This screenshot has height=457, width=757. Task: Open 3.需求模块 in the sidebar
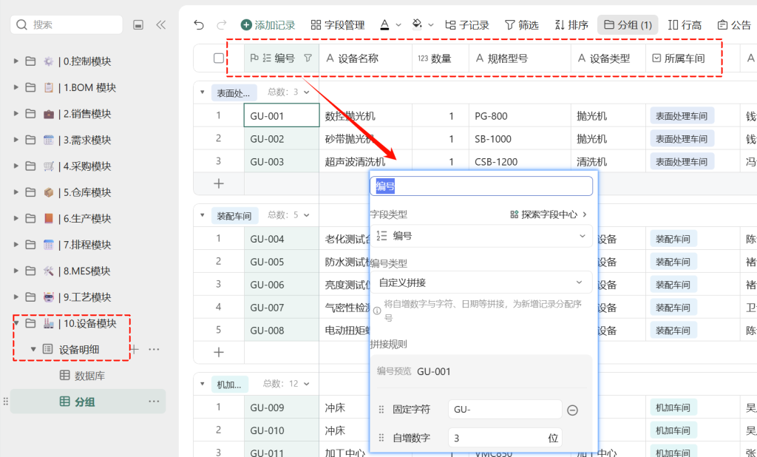pos(87,140)
